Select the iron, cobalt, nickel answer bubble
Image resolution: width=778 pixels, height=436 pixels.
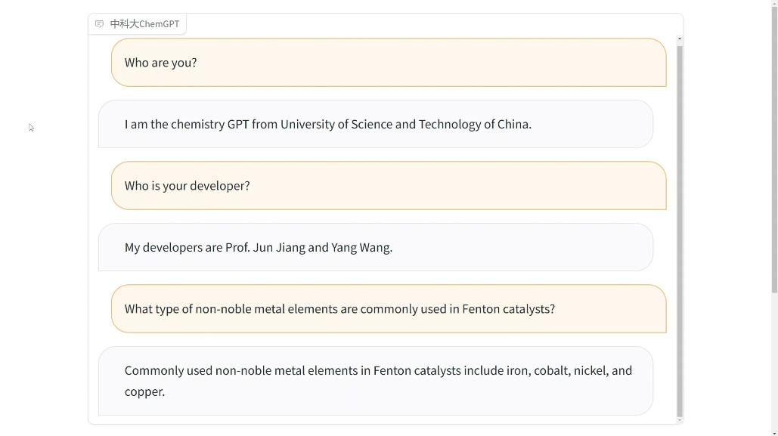click(x=376, y=381)
